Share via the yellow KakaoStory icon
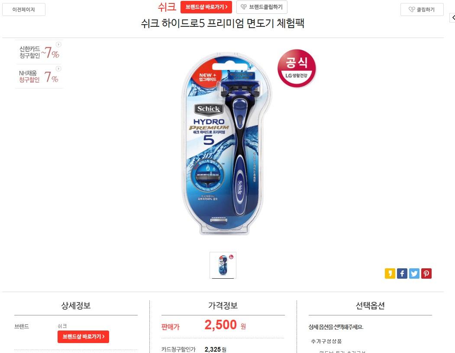Screen dimensions: 455x353 [390, 273]
